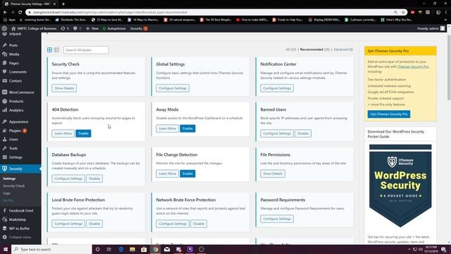Open Mail app from the taskbar
Image resolution: width=451 pixels, height=254 pixels.
point(167,249)
